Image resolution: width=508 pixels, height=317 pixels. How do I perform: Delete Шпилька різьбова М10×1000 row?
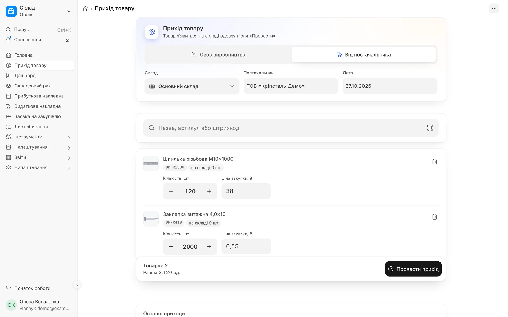tap(434, 161)
